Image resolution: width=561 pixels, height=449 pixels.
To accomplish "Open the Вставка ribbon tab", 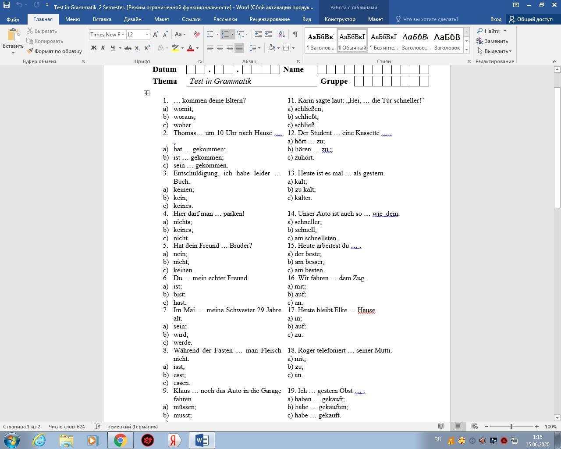I will point(102,19).
